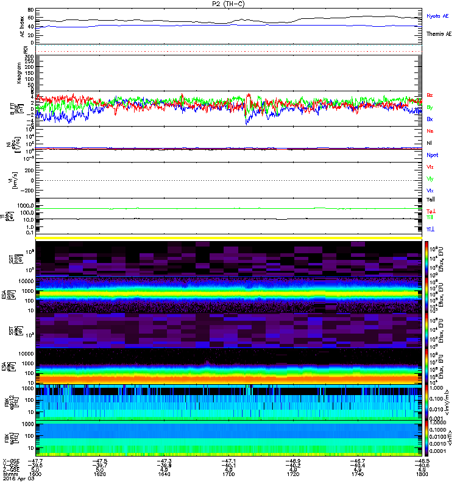Click the 1700 time tick label

[x=228, y=474]
